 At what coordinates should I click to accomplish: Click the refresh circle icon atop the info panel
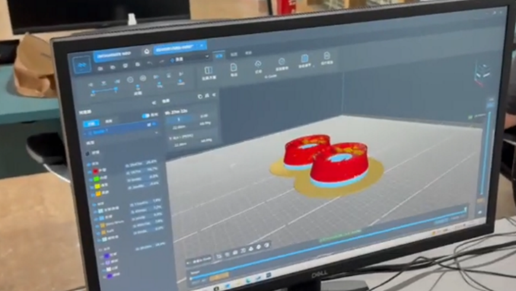pos(200,97)
